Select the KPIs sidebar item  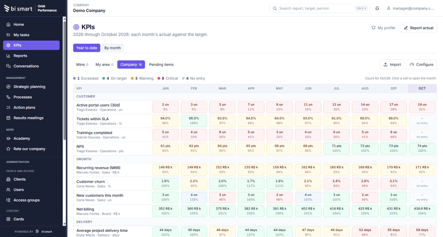(31, 45)
